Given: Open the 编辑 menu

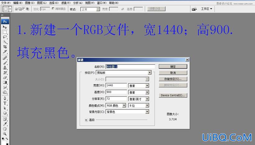Looking at the screenshot, I should 17,3.
